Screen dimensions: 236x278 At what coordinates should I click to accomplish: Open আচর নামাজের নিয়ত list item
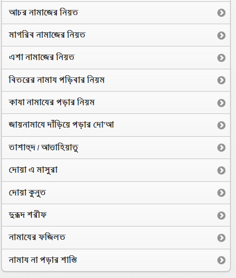(x=116, y=13)
